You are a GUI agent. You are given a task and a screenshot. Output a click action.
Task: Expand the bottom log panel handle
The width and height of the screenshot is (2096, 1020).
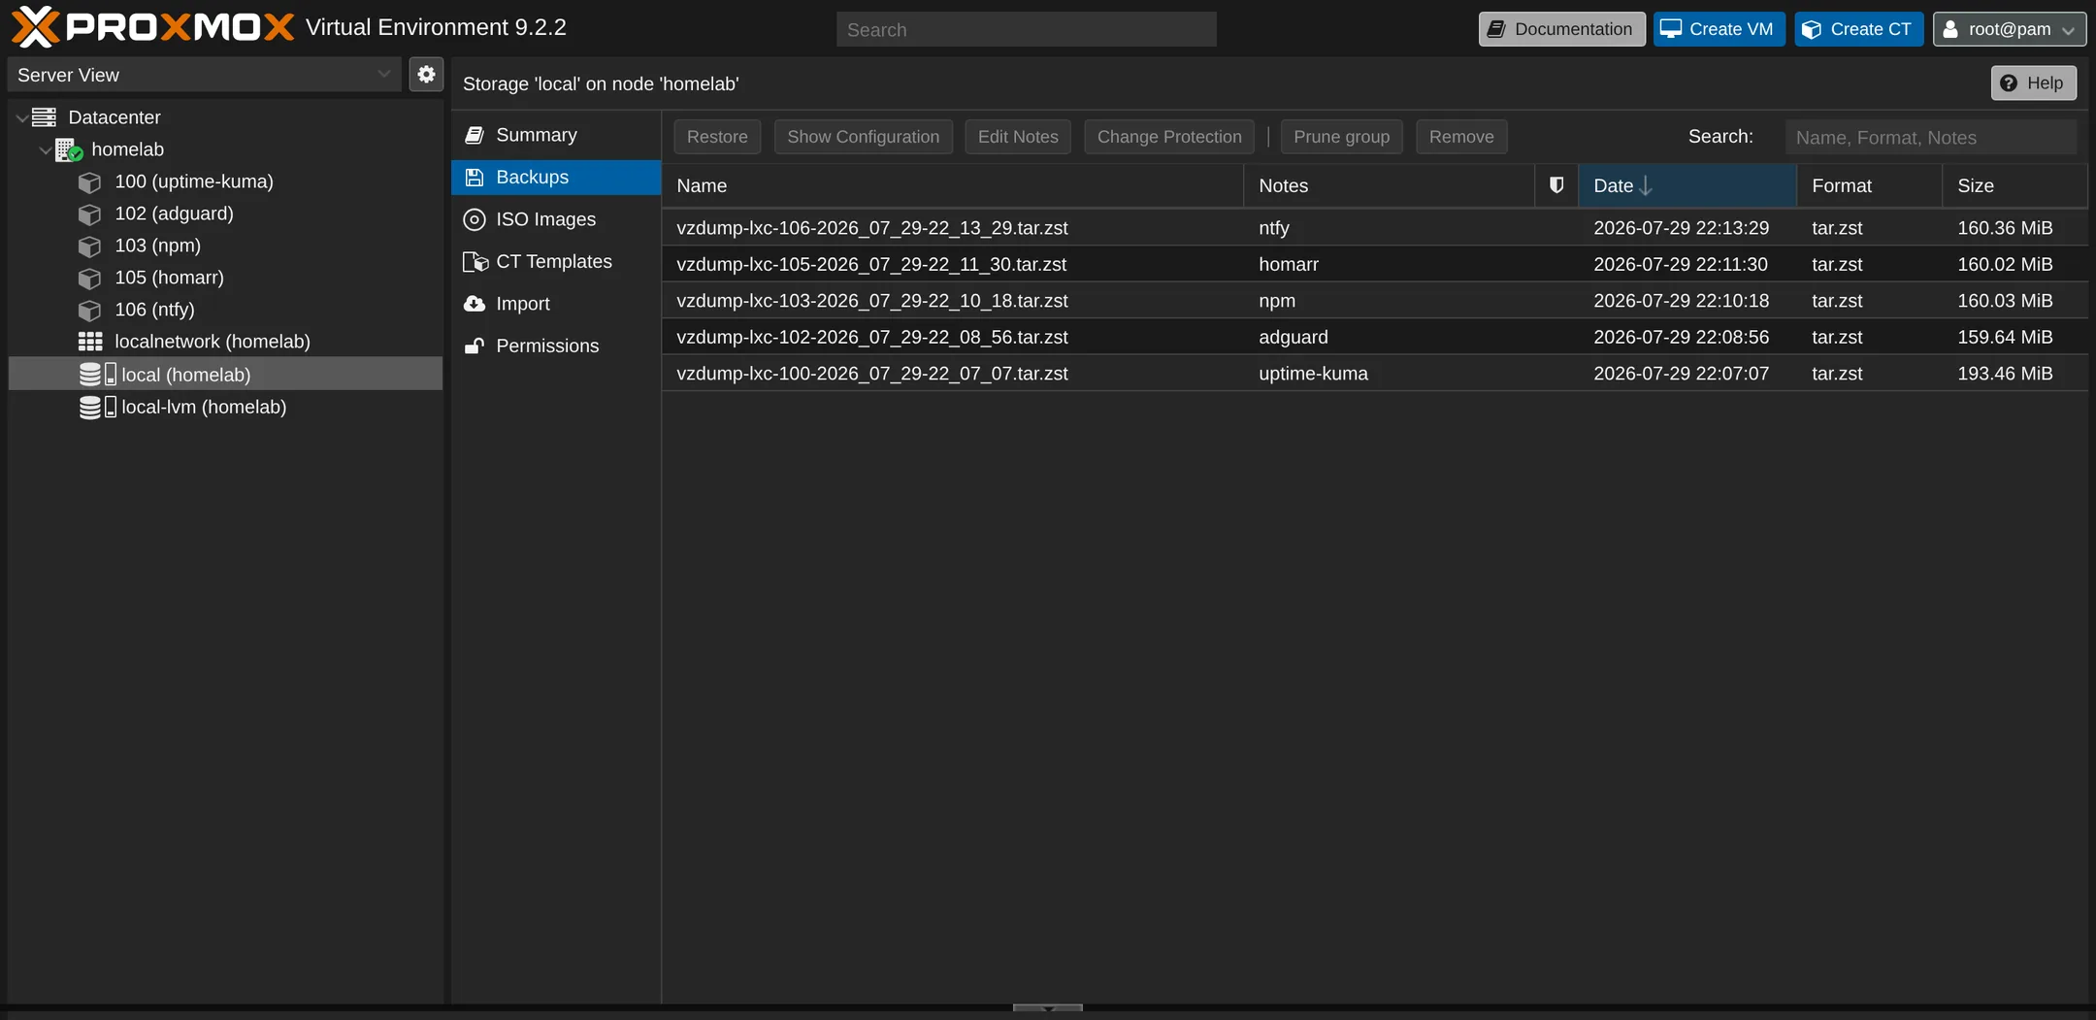pos(1048,1008)
